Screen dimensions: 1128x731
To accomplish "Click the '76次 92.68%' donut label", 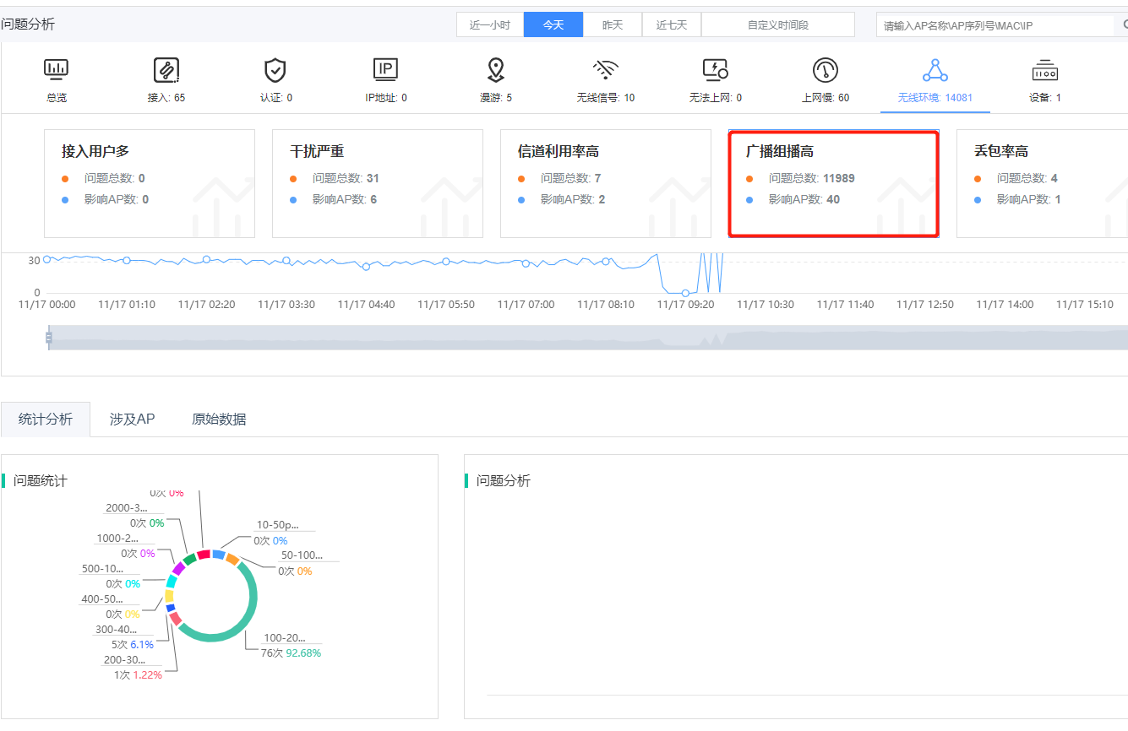I will (x=291, y=652).
